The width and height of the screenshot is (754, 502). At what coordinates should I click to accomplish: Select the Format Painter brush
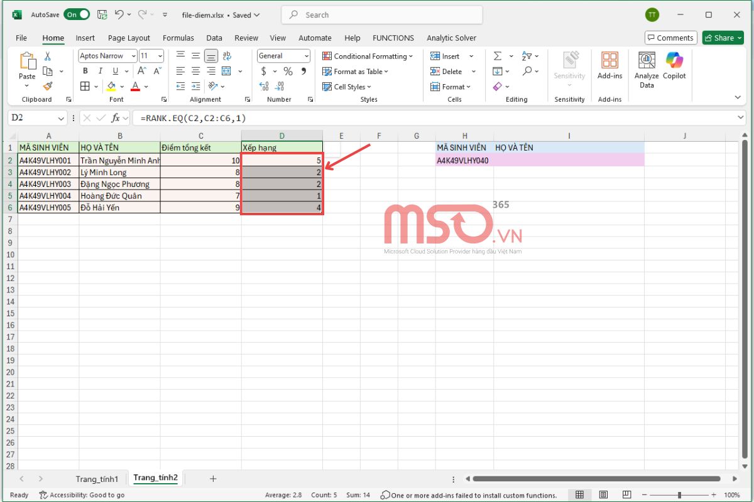coord(47,86)
